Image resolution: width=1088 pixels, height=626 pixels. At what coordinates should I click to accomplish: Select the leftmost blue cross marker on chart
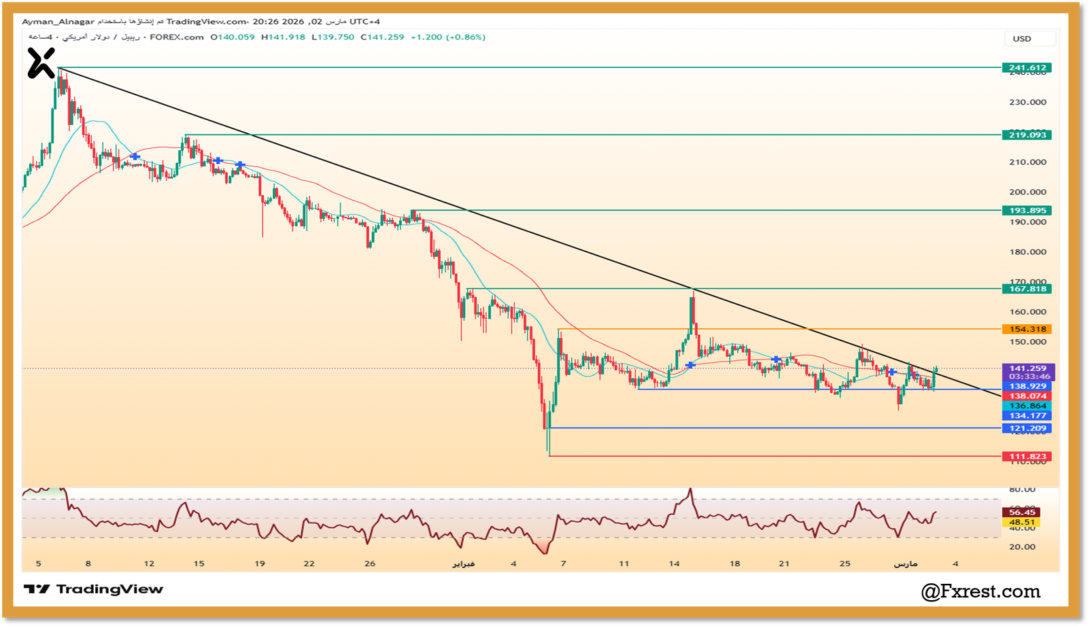[x=135, y=157]
